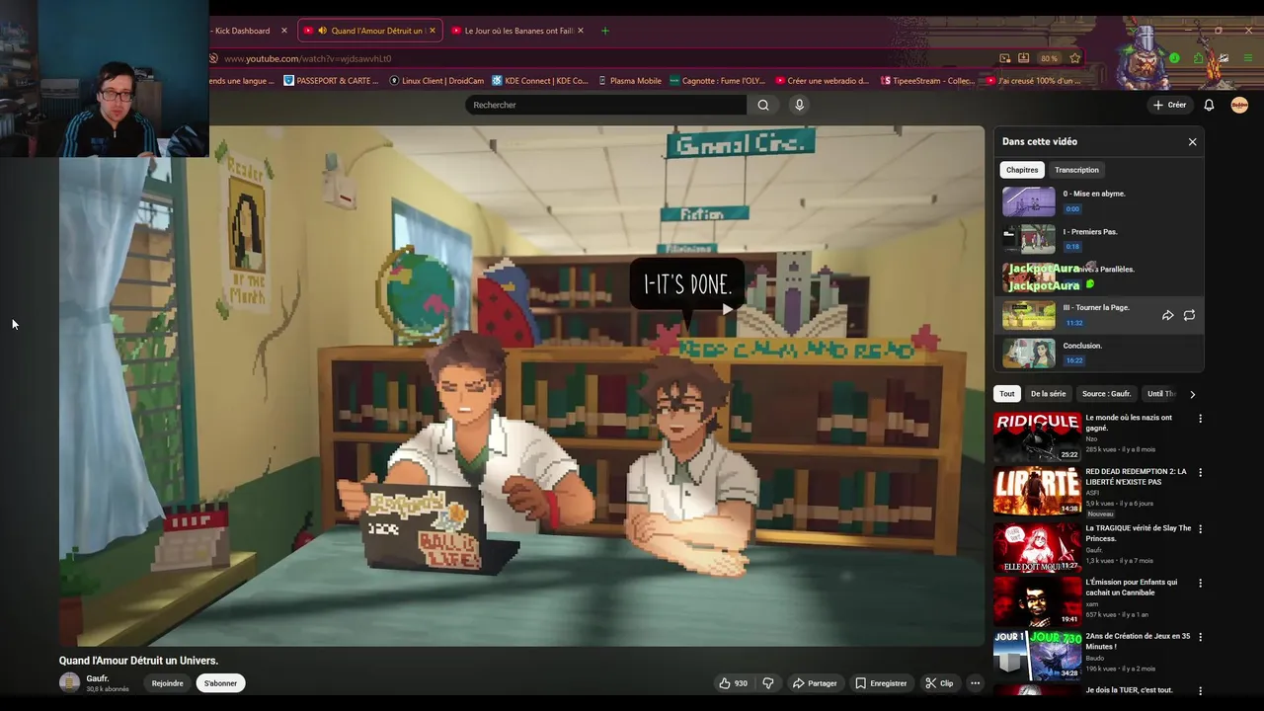1264x711 pixels.
Task: Open options for '2Ans de Création de Jeux' video
Action: [1200, 638]
